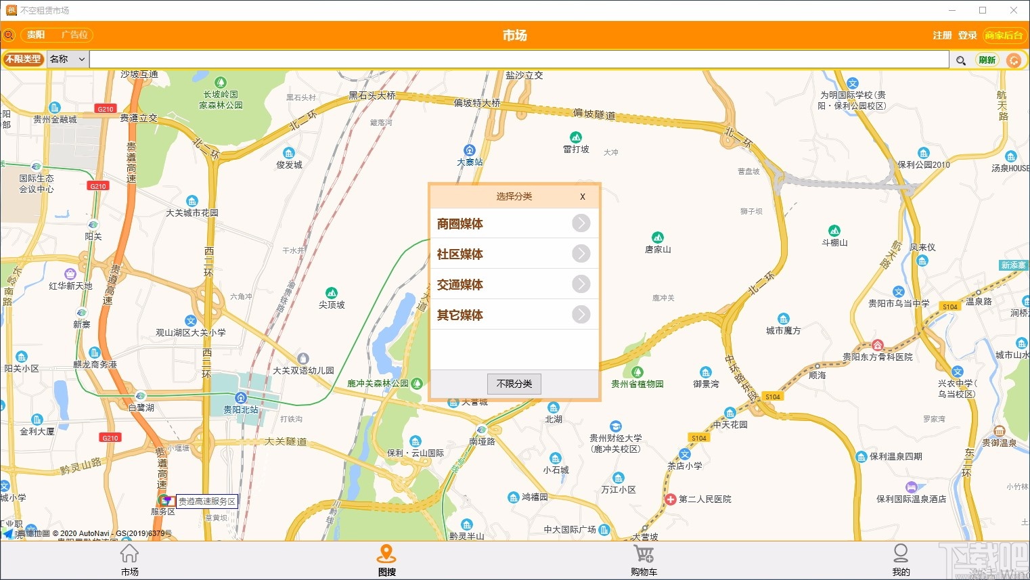Click the 俊发城 residential marker
The width and height of the screenshot is (1030, 580).
coord(289,153)
